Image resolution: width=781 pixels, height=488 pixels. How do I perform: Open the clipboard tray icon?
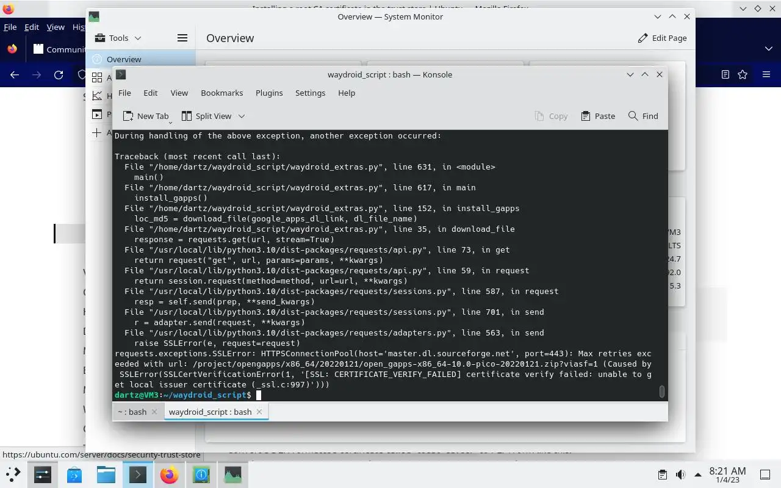662,475
